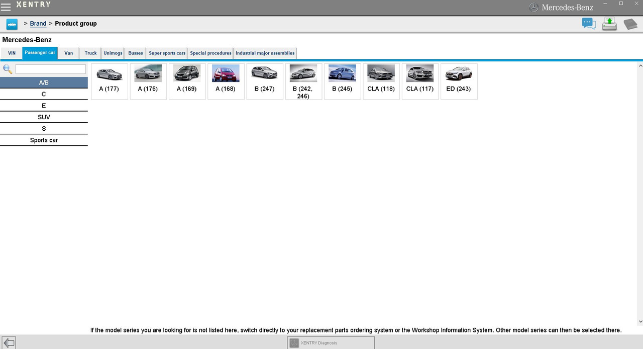643x349 pixels.
Task: Open the Unimogs tab
Action: coord(113,53)
